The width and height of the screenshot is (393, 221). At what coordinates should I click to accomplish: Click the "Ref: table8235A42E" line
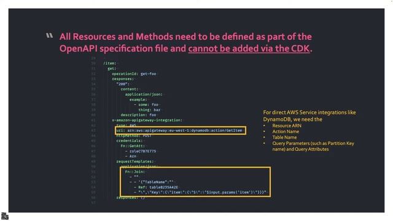click(x=156, y=187)
